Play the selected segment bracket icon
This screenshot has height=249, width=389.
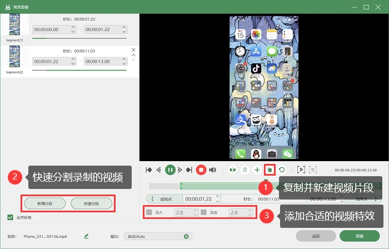tap(301, 170)
